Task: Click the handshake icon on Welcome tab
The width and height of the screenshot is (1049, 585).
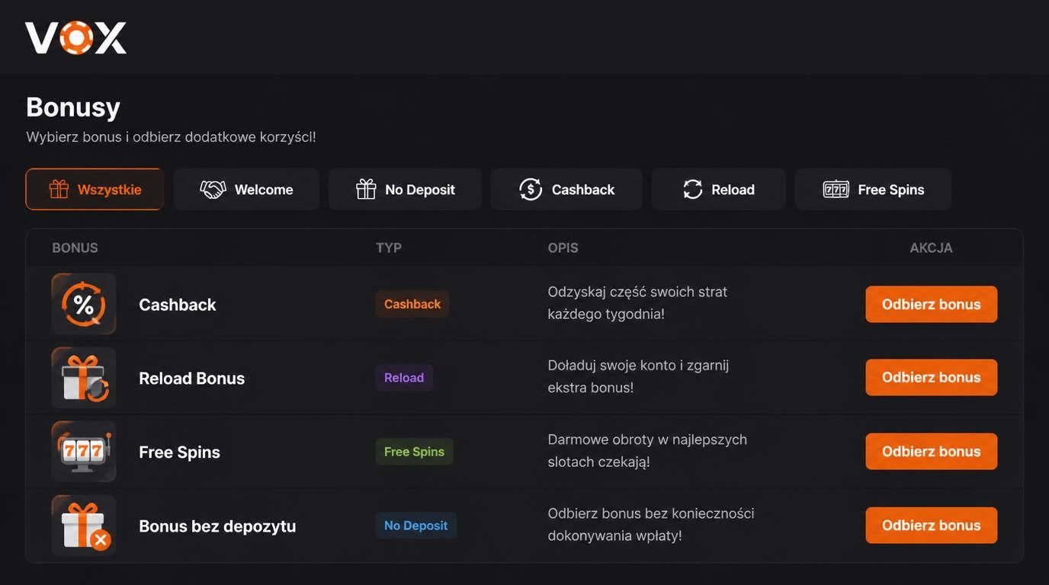Action: pyautogui.click(x=213, y=189)
